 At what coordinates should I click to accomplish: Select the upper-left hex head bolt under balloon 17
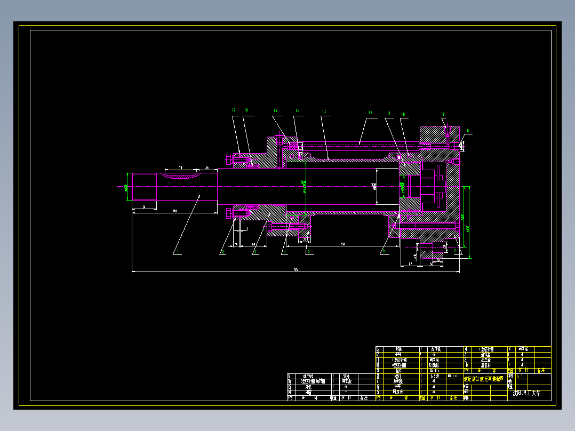click(238, 159)
